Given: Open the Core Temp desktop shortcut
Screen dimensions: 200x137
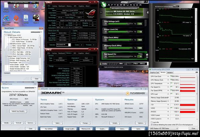Looking at the screenshot, I should (16, 7).
